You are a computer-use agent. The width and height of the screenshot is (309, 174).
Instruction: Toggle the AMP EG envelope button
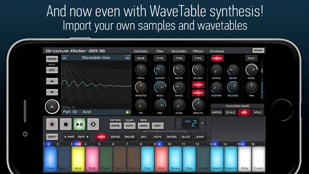click(217, 58)
